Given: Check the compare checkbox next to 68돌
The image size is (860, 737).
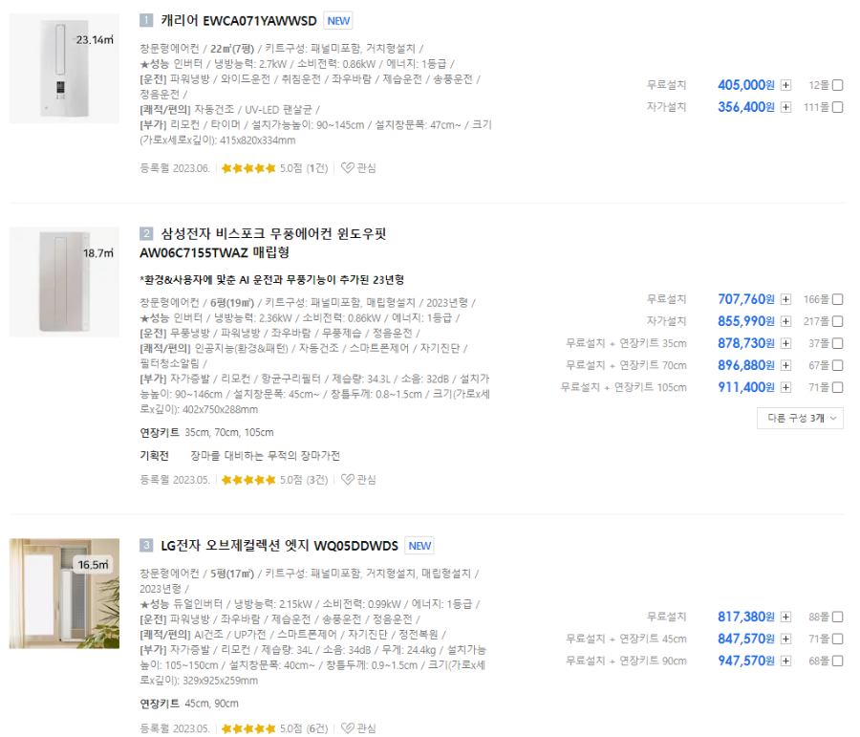Looking at the screenshot, I should pyautogui.click(x=836, y=660).
